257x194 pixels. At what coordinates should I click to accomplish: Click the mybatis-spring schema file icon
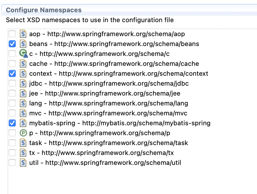(x=23, y=123)
